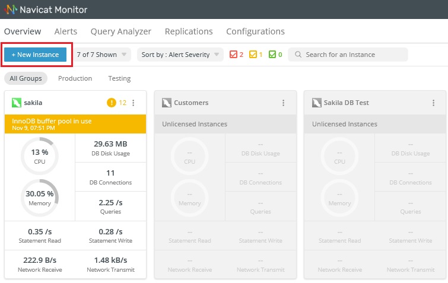Click the sakila instance name

coord(33,103)
